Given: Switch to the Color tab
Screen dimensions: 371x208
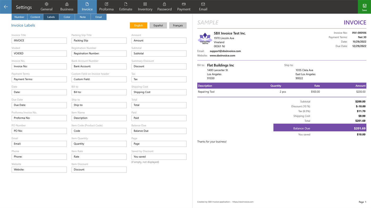Looking at the screenshot, I should tap(67, 17).
